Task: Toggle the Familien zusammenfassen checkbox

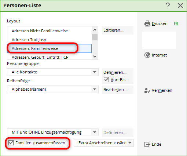Action: [x=11, y=143]
